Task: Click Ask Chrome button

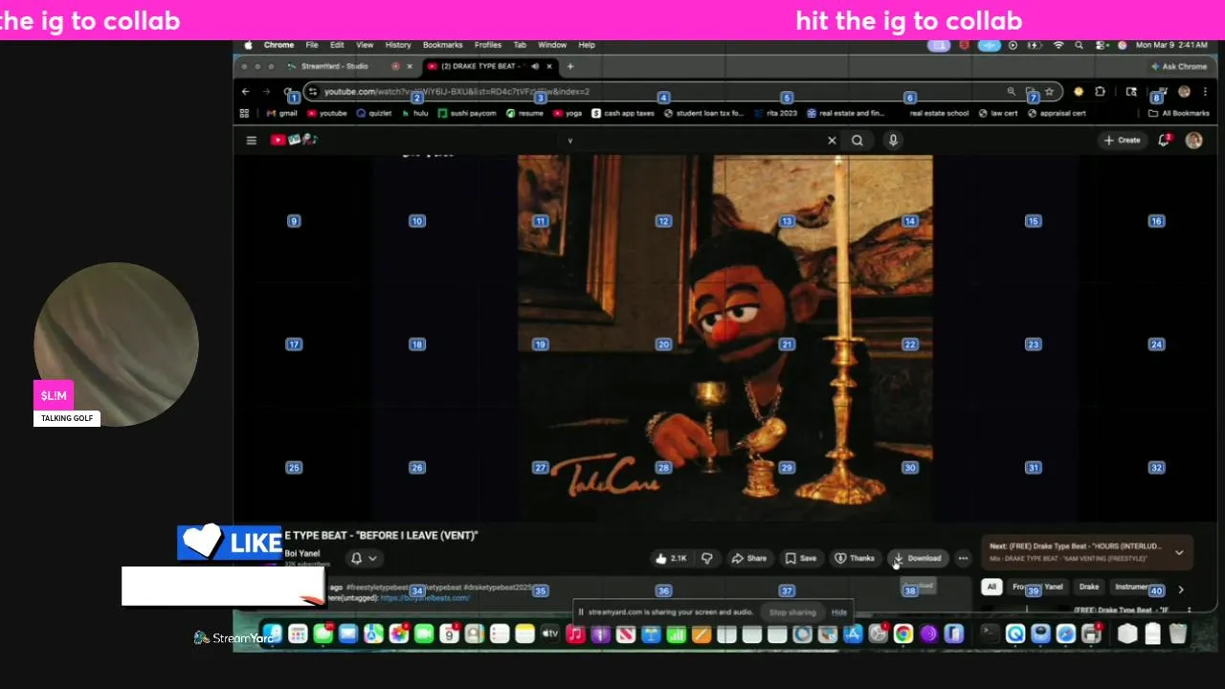Action: pos(1179,66)
